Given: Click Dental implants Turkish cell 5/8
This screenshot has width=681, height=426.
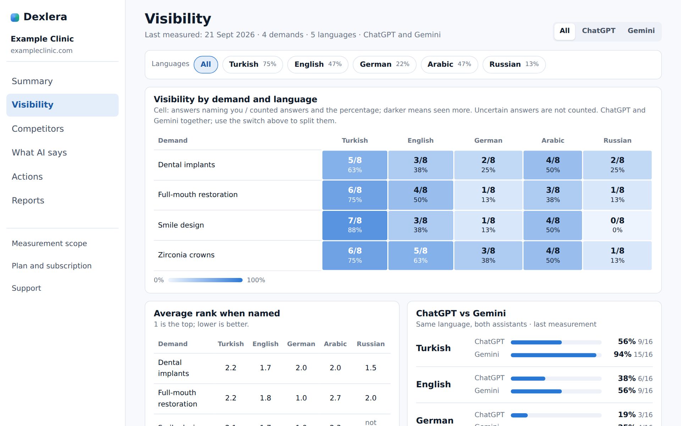Looking at the screenshot, I should point(355,165).
